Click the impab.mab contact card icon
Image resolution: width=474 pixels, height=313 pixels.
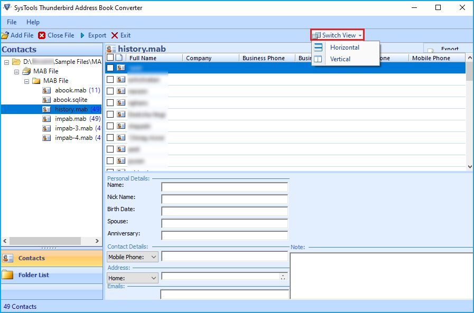tap(47, 119)
